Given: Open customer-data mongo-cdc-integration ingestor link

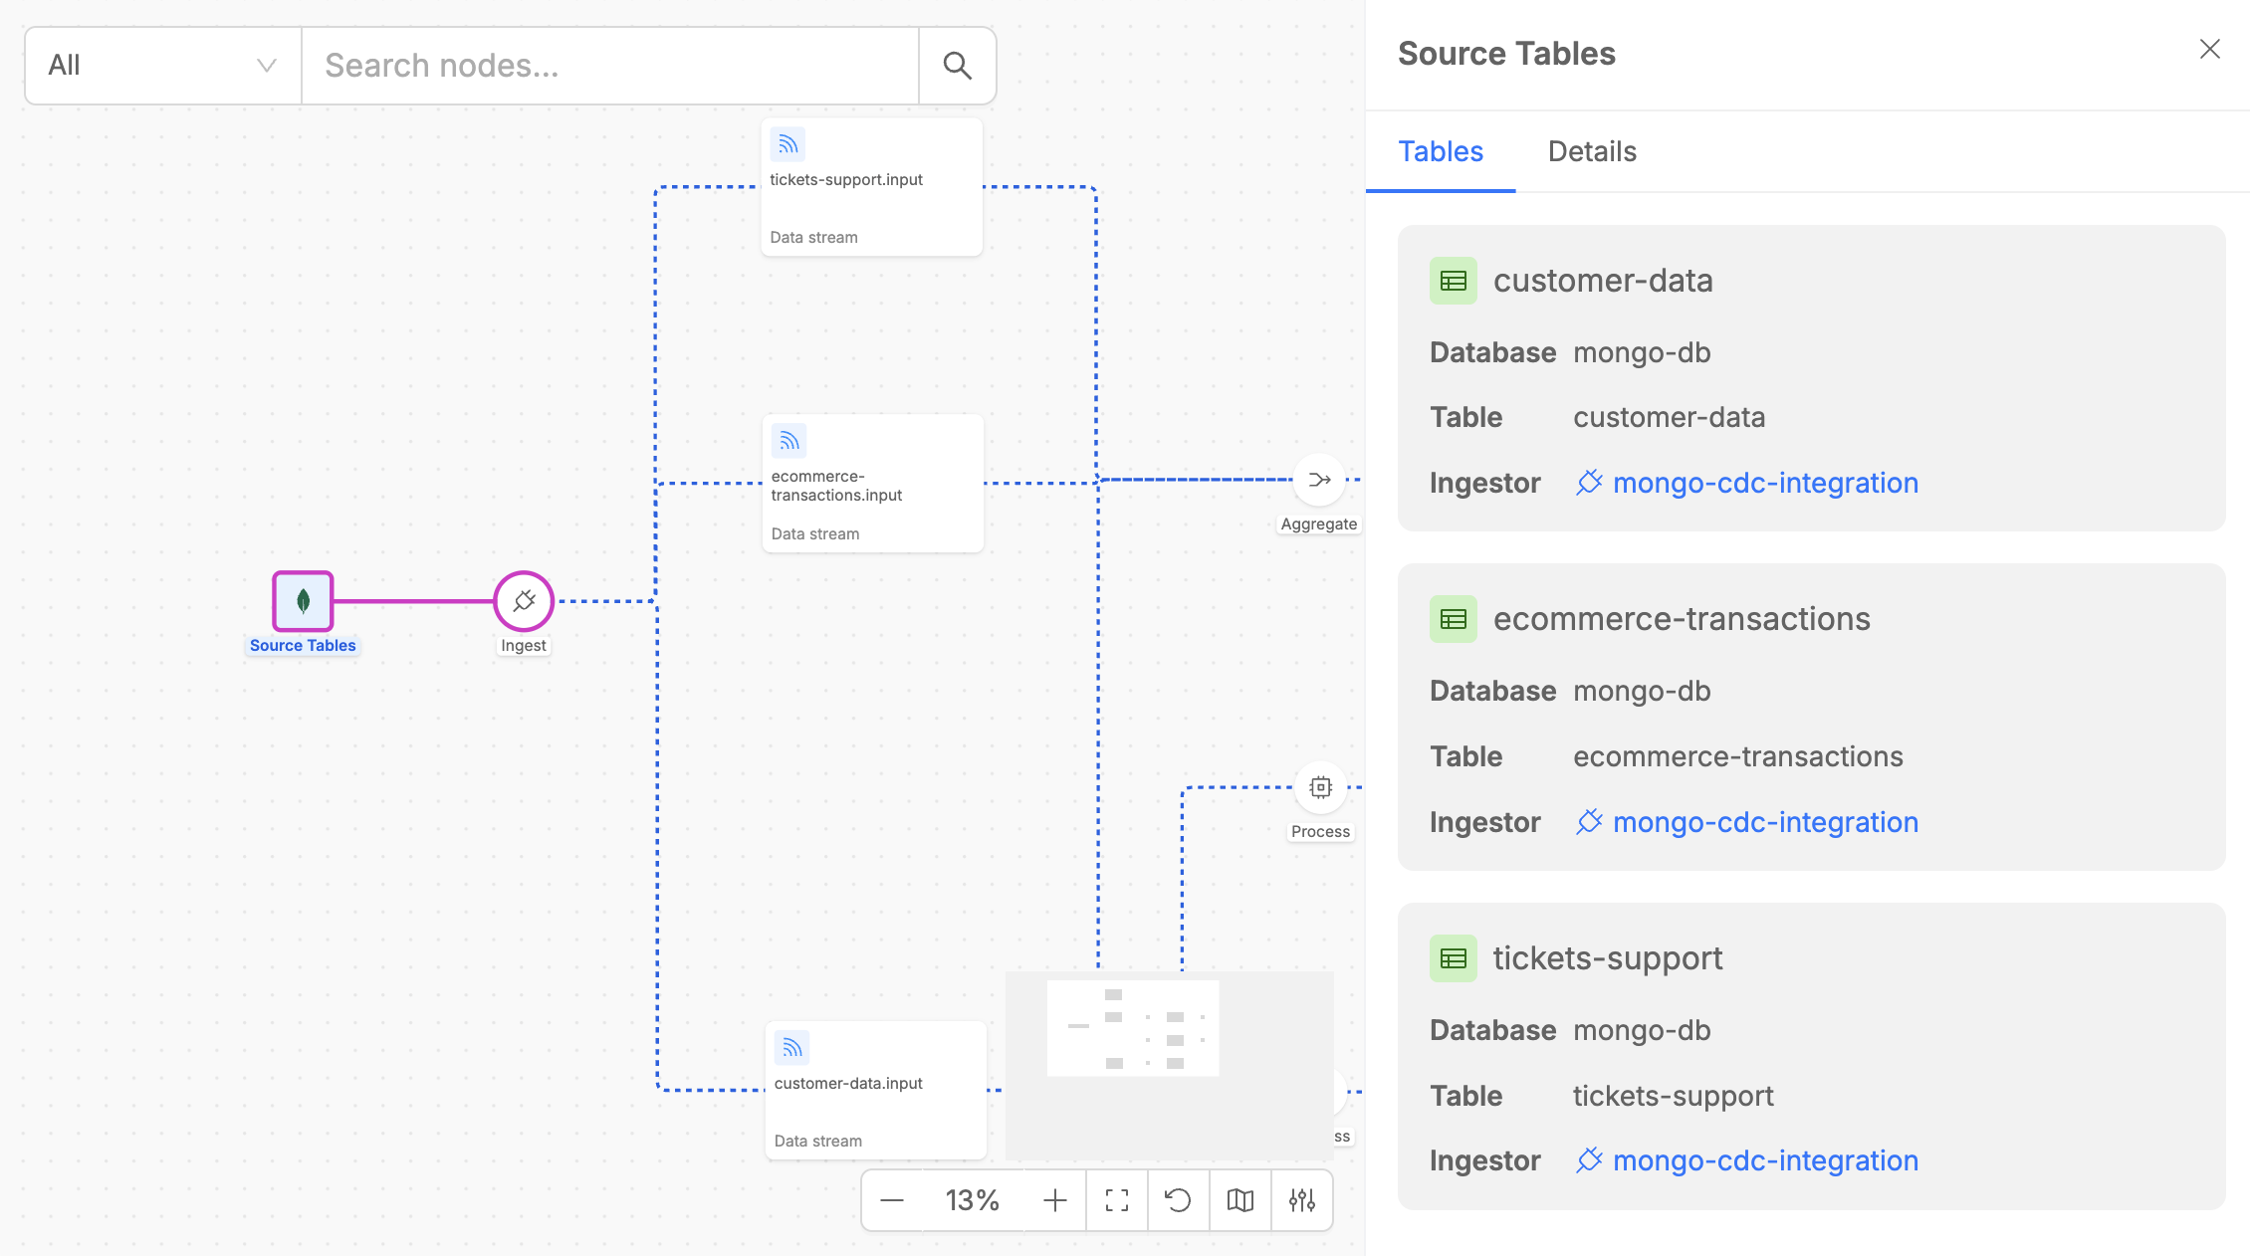Looking at the screenshot, I should 1764,483.
